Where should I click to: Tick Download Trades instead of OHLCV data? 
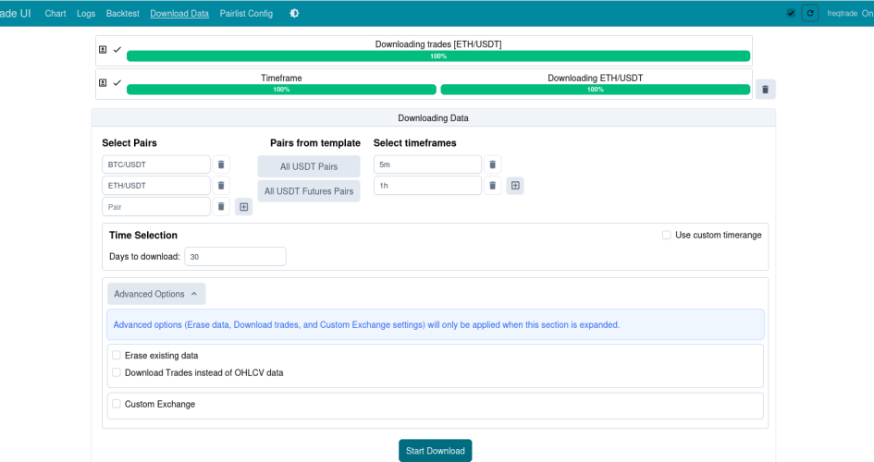point(117,372)
